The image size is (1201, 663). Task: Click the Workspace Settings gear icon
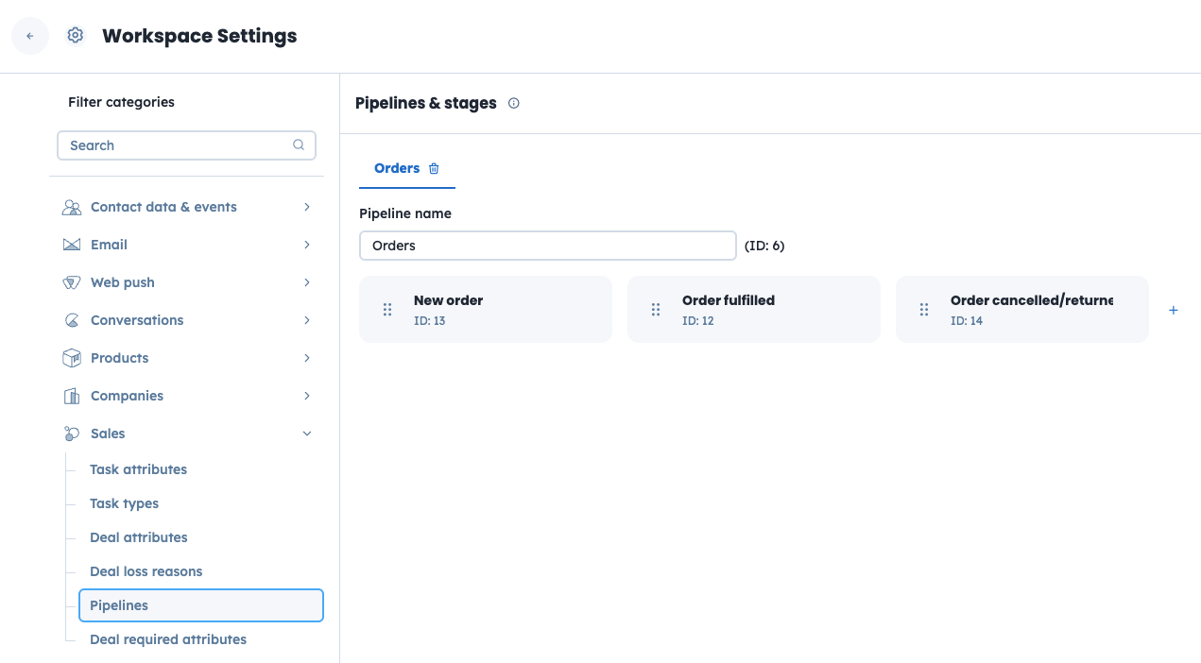75,35
